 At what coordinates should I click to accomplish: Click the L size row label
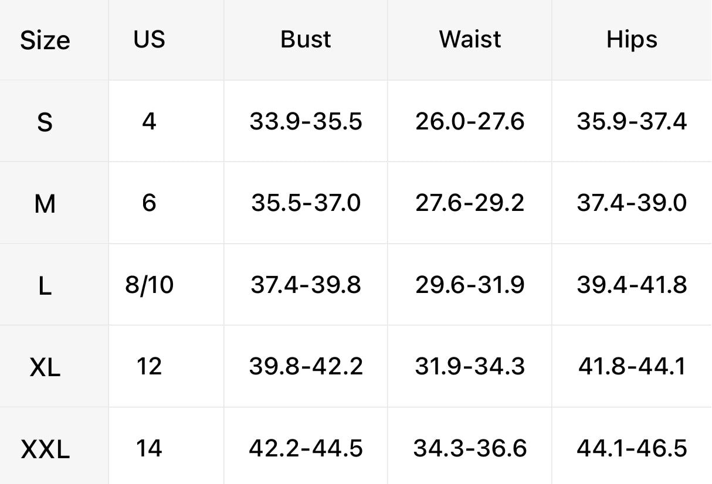pyautogui.click(x=45, y=286)
